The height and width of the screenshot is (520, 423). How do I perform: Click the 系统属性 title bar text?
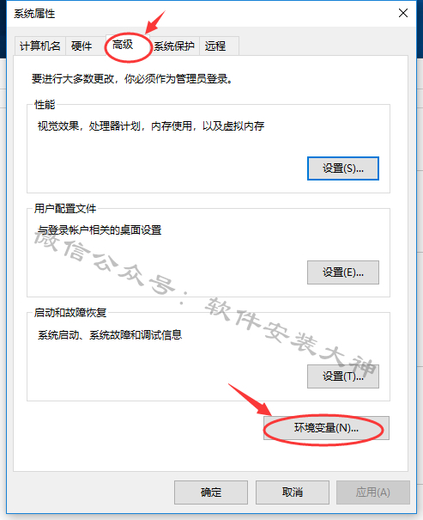[34, 14]
